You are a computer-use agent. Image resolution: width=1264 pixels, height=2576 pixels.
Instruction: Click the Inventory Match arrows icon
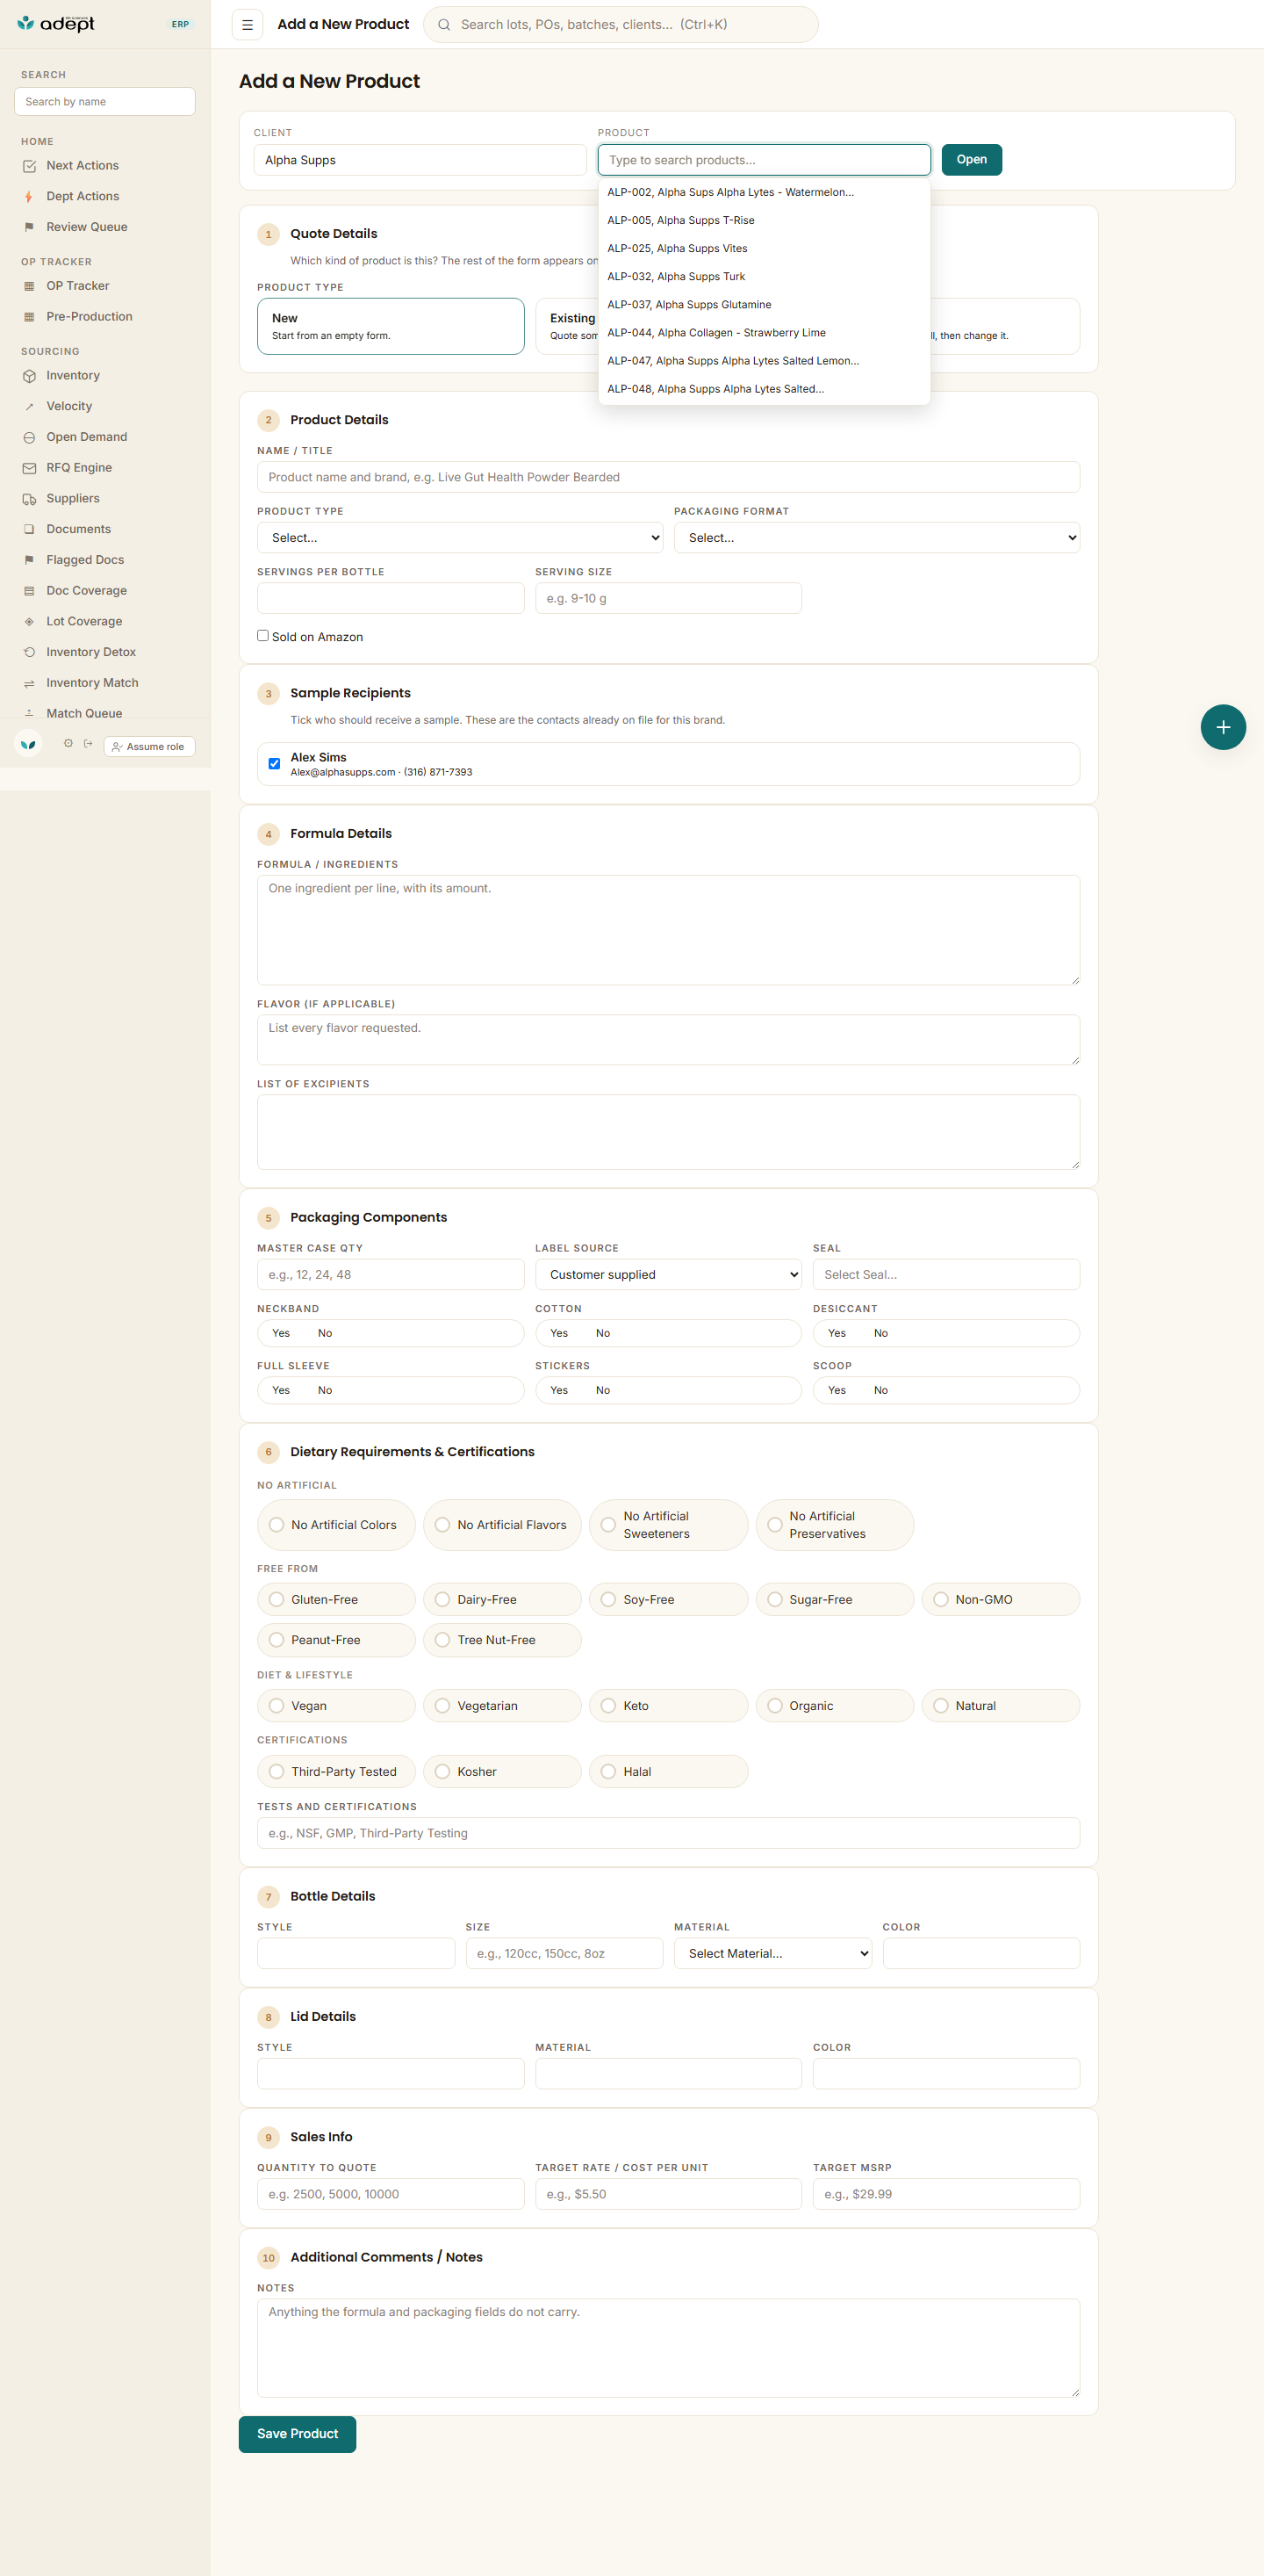click(29, 683)
